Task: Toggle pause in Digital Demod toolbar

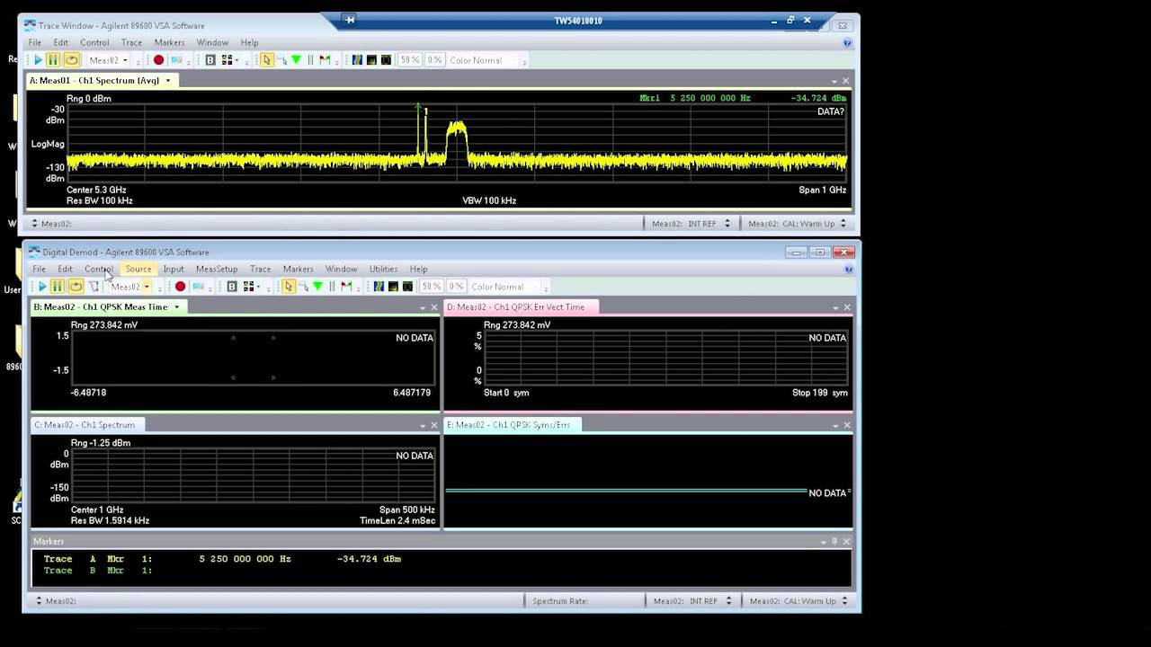Action: click(58, 287)
